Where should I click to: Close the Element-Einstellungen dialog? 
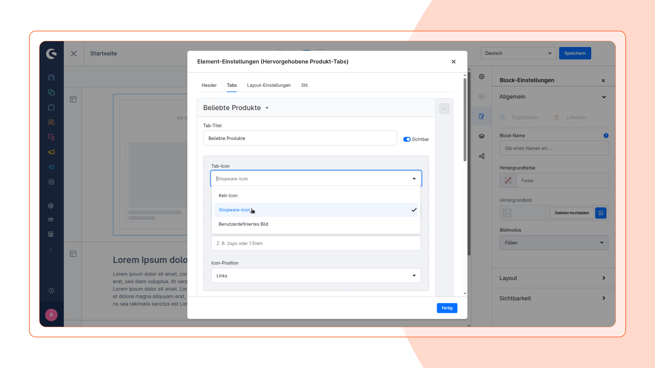pos(453,62)
